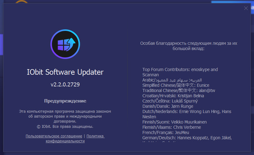The width and height of the screenshot is (254, 155).
Task: Click the Flemish/Vlaams: Chris Verberne line
Action: 171,127
